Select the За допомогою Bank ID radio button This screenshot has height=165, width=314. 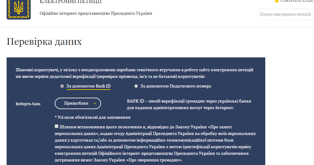point(62,86)
